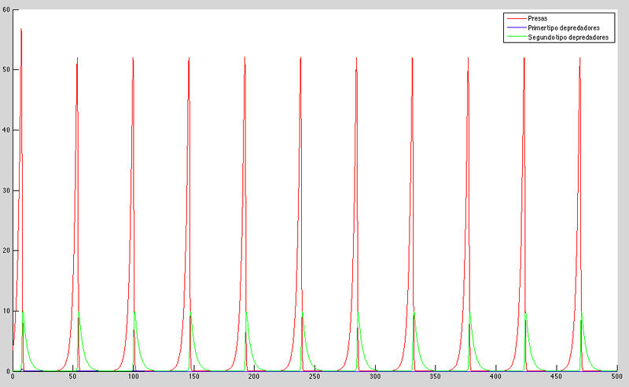
Task: Select y-axis tick label 10
Action: pyautogui.click(x=6, y=311)
